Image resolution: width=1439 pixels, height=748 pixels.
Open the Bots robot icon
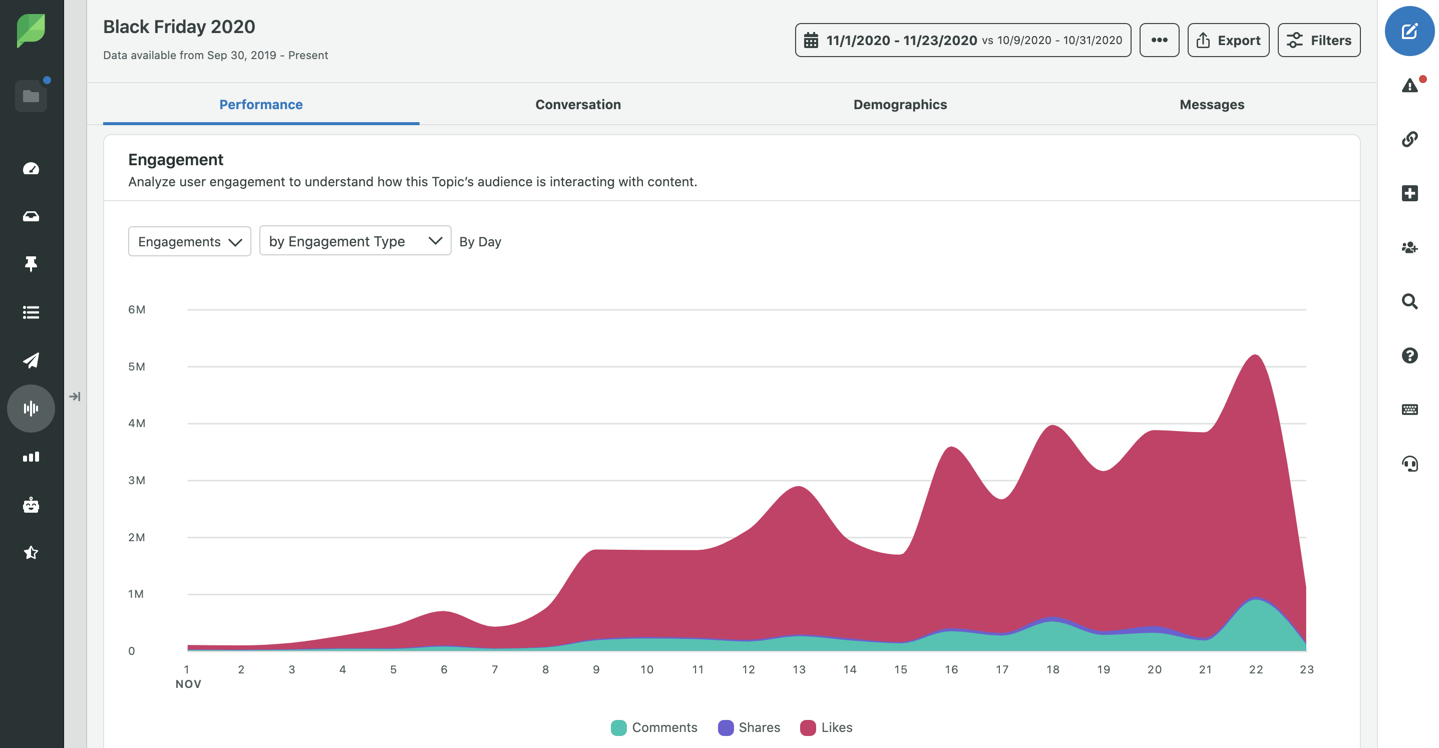(x=31, y=505)
